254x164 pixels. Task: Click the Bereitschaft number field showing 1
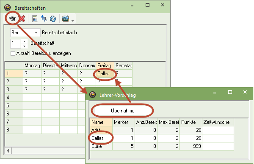[x=16, y=44]
